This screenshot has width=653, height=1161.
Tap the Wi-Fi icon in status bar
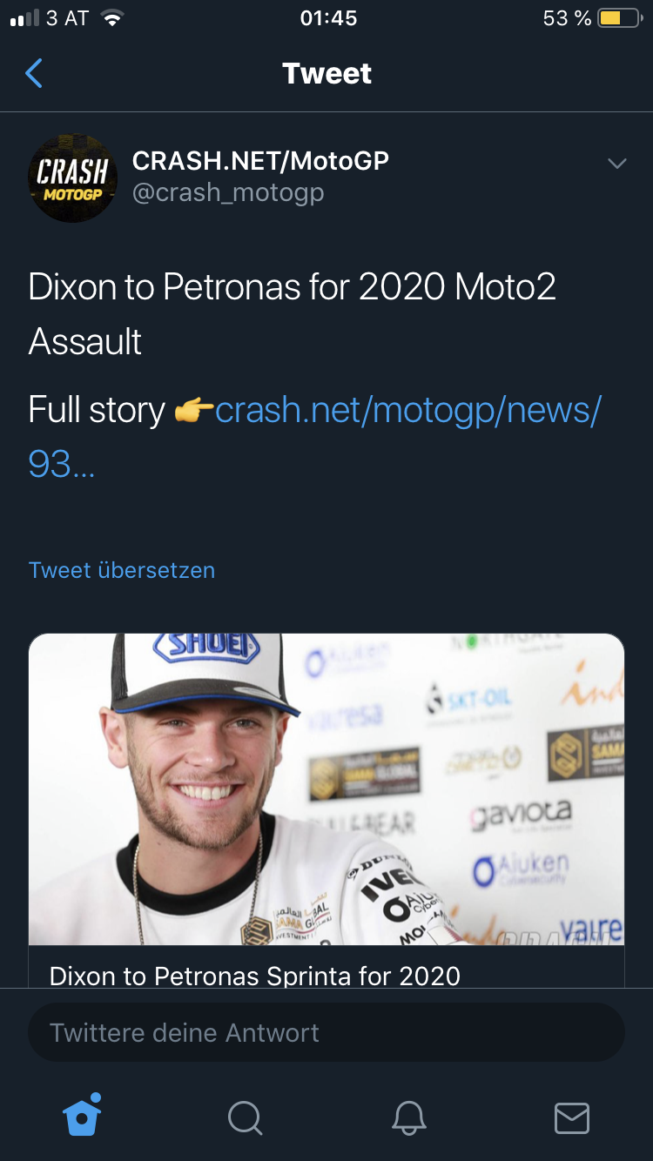tap(111, 18)
